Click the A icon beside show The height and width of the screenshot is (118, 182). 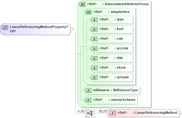tap(94, 68)
